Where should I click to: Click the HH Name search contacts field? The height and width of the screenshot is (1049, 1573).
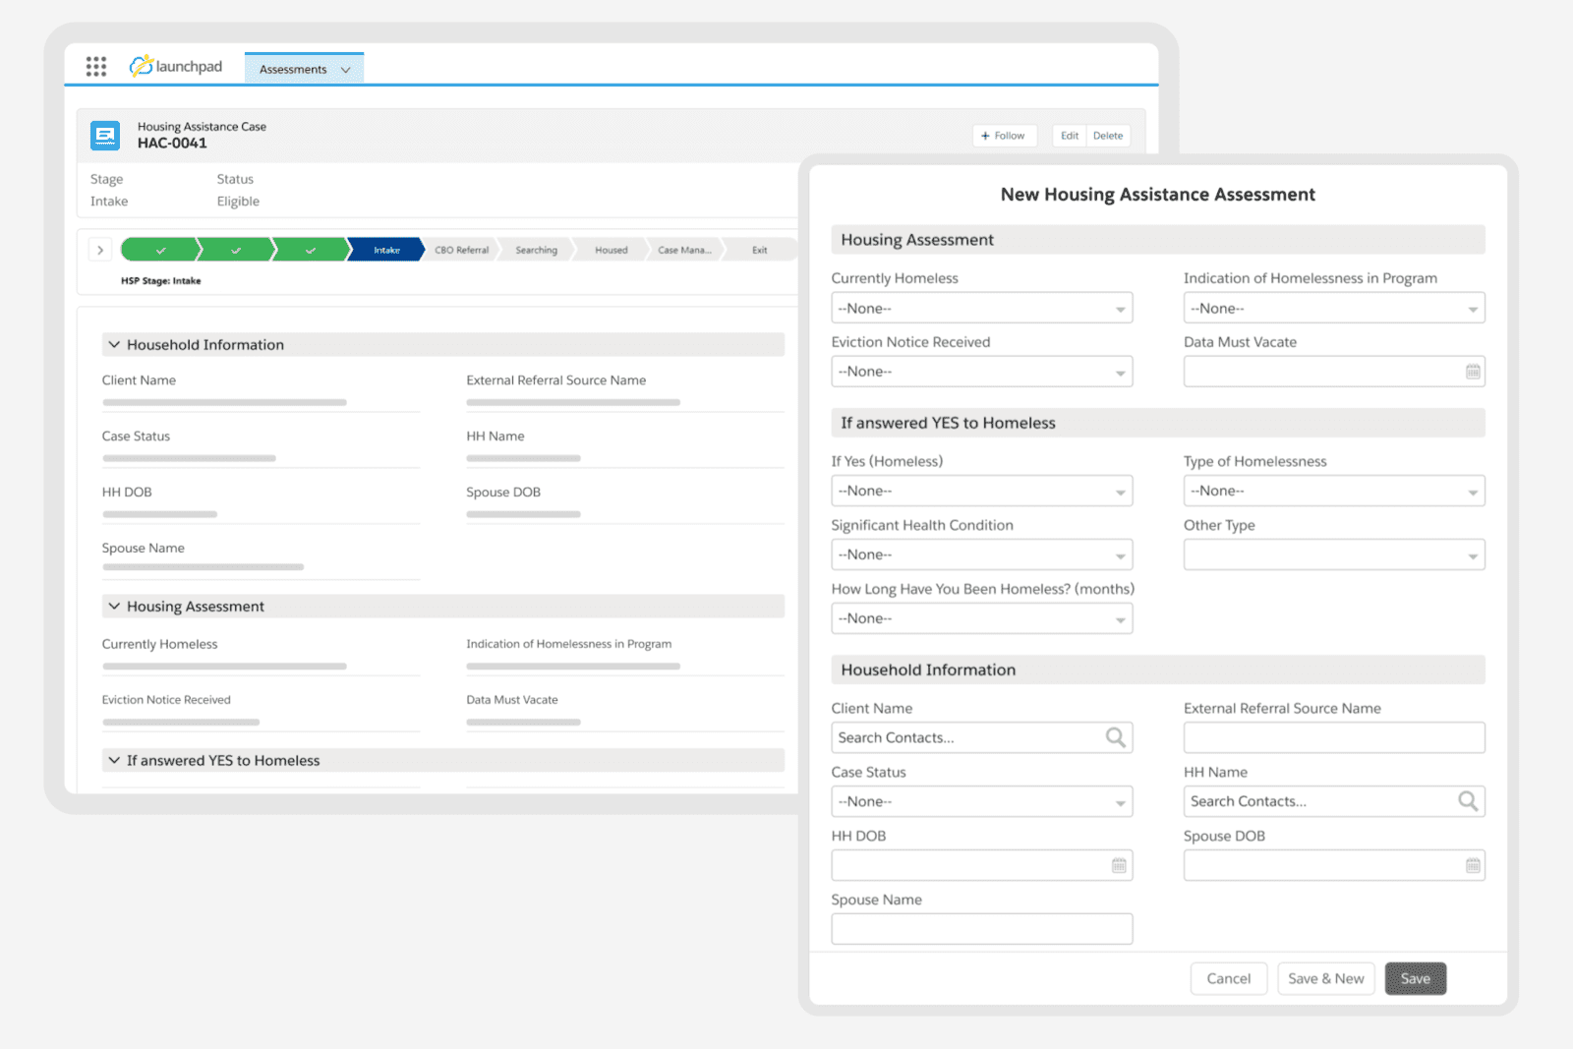1334,801
